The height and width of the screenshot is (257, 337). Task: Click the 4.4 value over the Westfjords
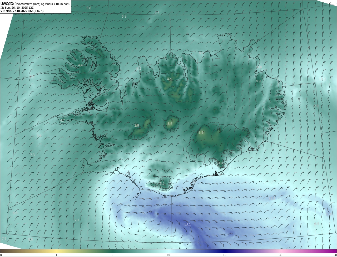pos(80,65)
